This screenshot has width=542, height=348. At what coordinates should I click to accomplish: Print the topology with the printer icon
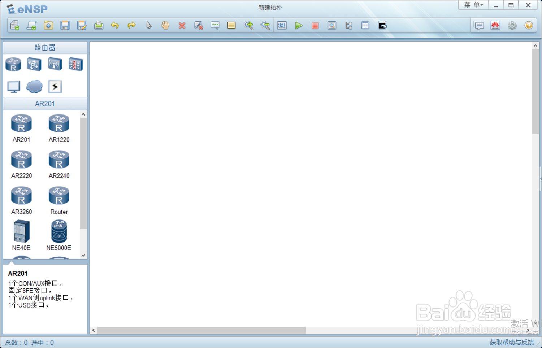99,25
